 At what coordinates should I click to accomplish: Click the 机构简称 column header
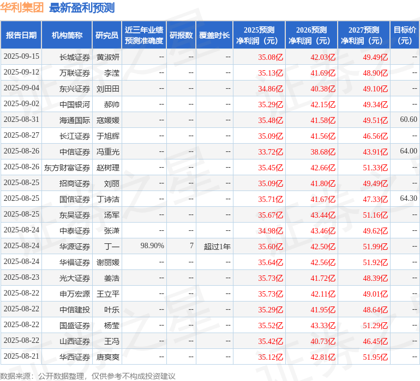67,35
